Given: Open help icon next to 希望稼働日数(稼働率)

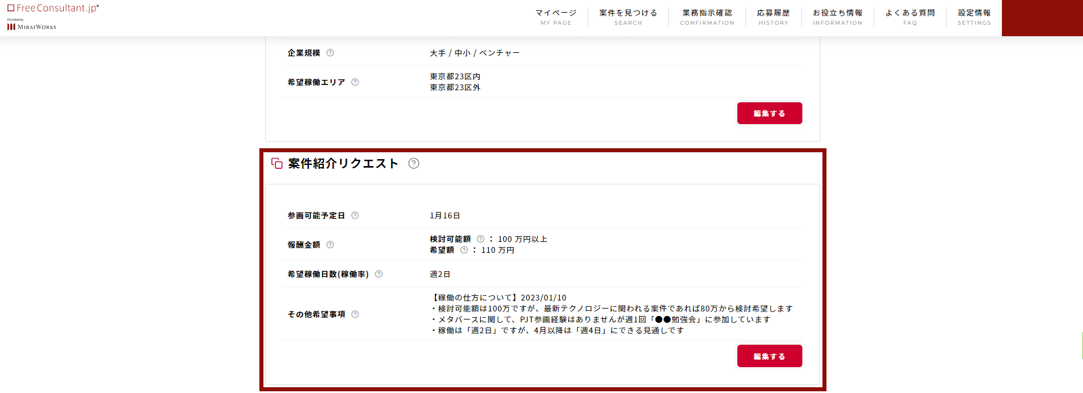Looking at the screenshot, I should point(378,274).
